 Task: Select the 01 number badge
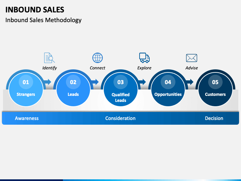(x=26, y=82)
